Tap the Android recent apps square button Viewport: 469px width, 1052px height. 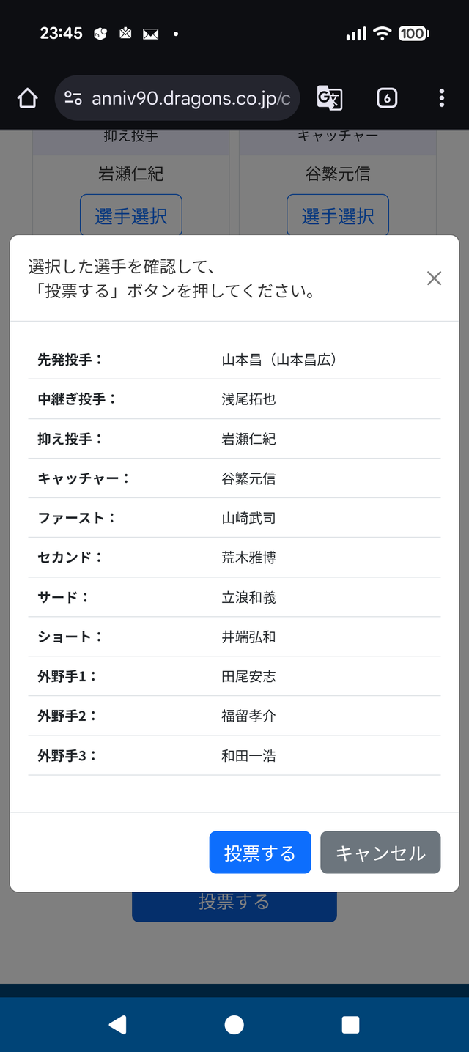351,1024
